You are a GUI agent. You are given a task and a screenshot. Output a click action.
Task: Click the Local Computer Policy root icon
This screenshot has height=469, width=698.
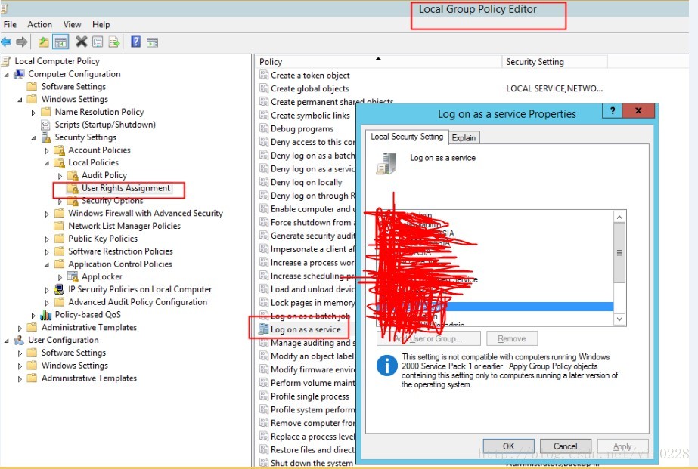click(6, 61)
